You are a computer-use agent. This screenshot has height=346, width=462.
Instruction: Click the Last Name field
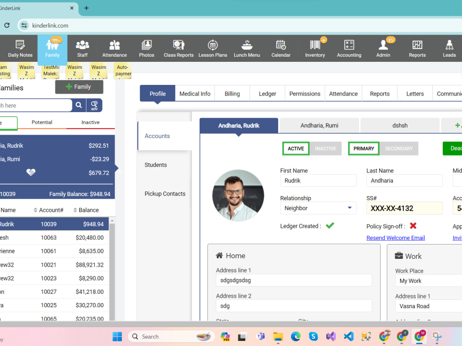point(404,181)
